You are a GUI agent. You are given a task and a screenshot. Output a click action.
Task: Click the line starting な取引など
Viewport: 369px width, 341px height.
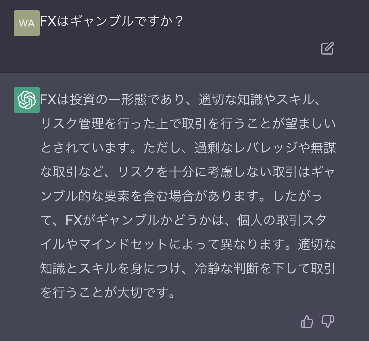click(188, 172)
